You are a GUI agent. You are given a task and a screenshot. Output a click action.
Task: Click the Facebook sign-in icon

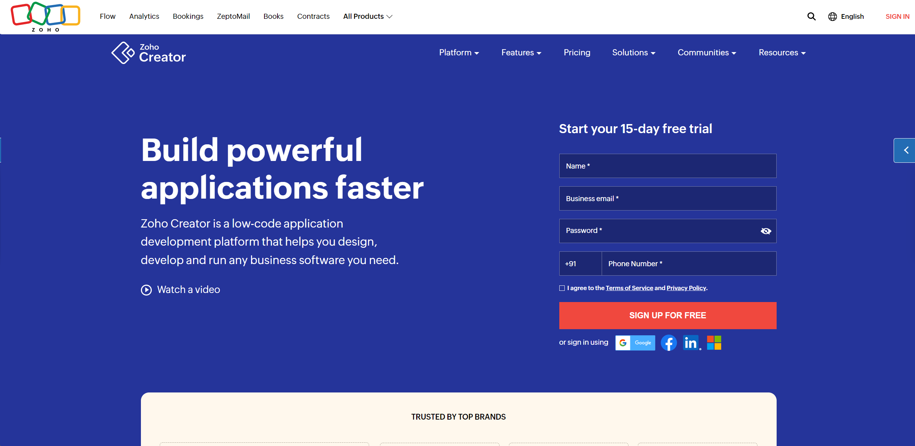(x=668, y=342)
